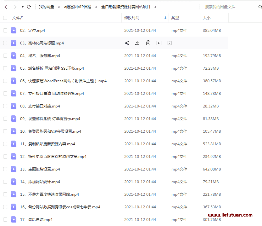Expand arrow after 全自动躺赚资源付费网站项目 breadcrumb
262x226 pixels.
pyautogui.click(x=155, y=7)
